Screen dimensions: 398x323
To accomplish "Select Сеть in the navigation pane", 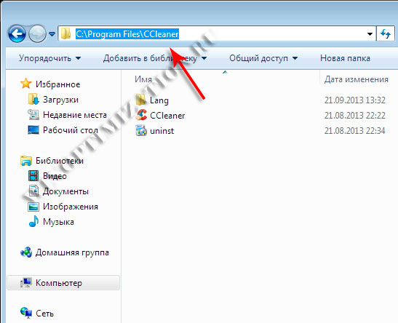I will tap(44, 314).
